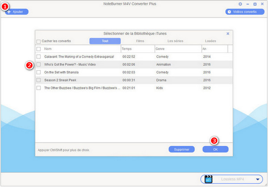Click year 2012 in Buzzbee row
Image resolution: width=268 pixels, height=187 pixels.
pos(207,88)
